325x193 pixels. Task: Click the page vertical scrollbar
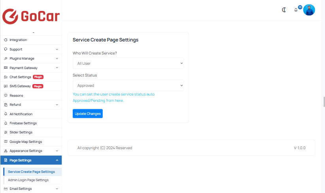323,101
